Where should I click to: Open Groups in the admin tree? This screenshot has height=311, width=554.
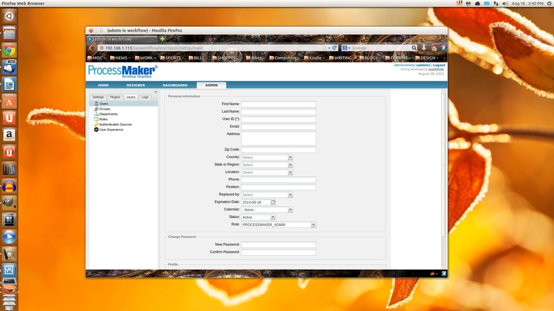click(104, 109)
